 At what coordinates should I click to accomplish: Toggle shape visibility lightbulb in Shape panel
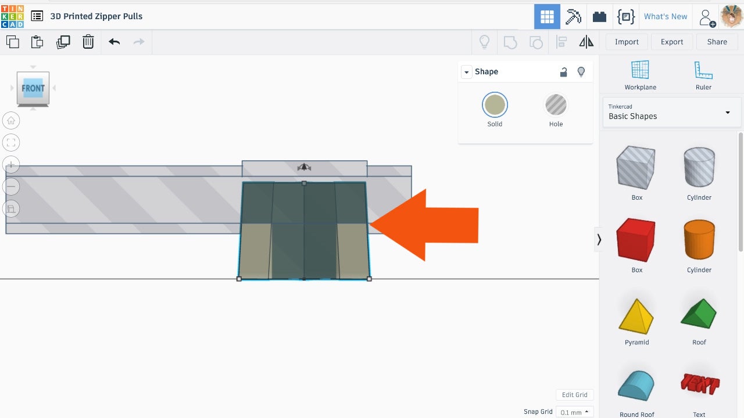(x=581, y=72)
